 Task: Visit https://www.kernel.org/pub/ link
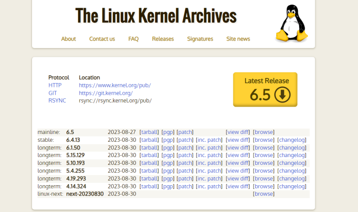115,85
